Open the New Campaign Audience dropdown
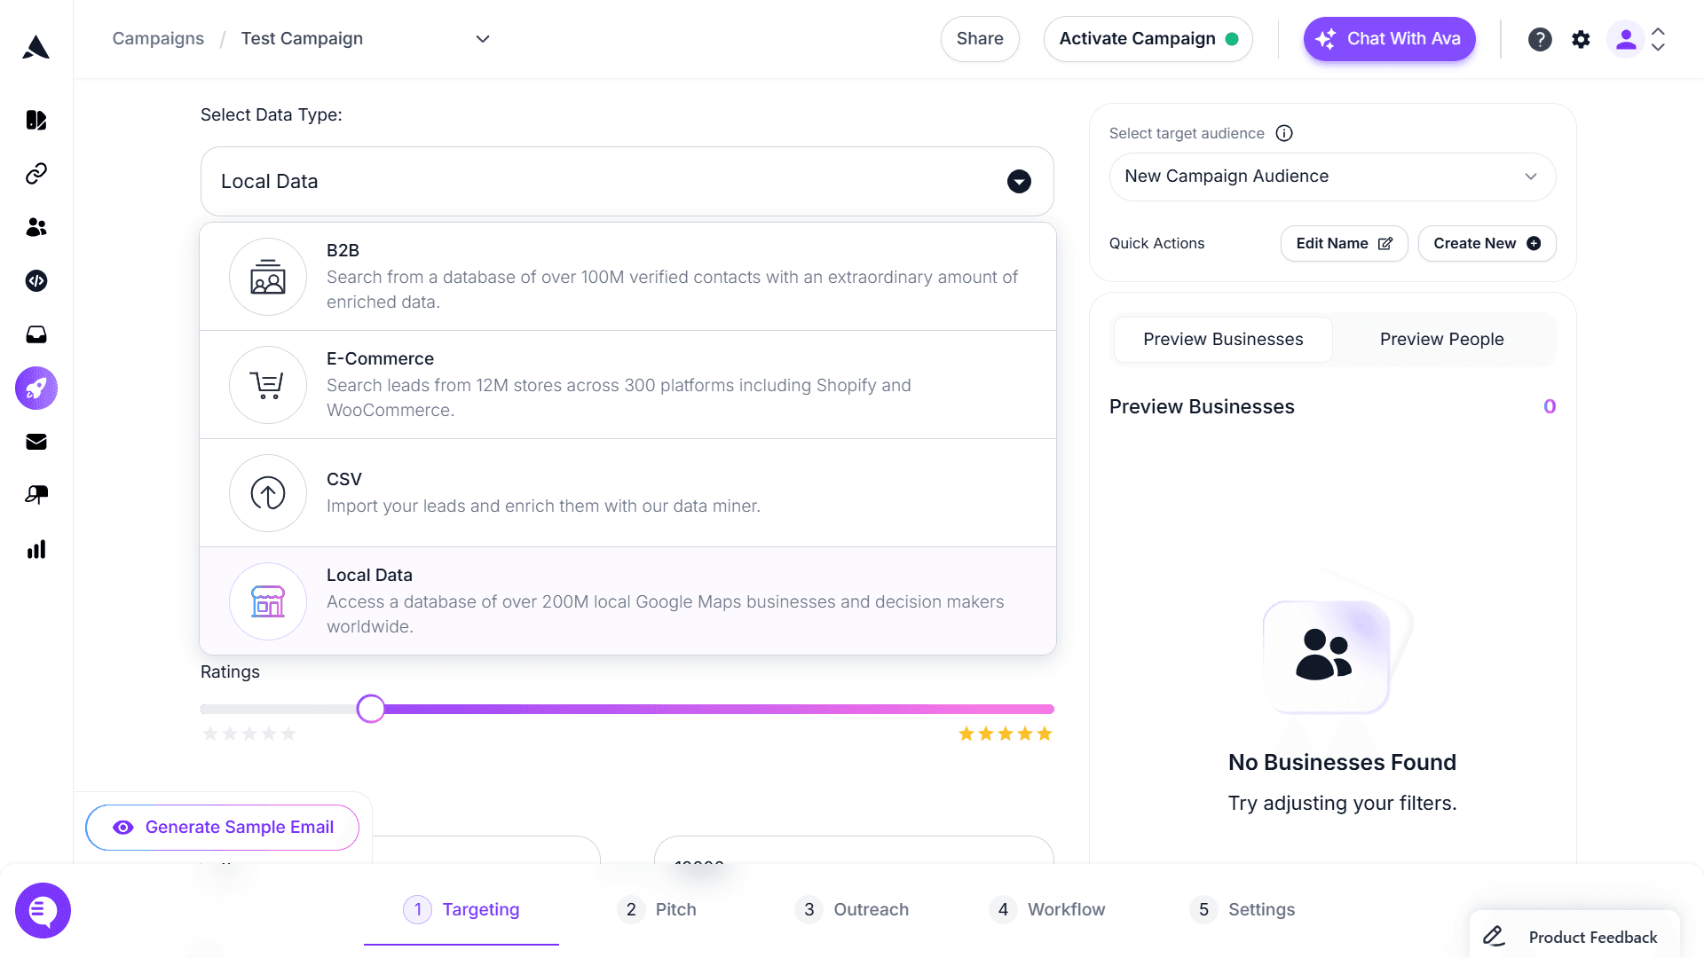 (x=1331, y=177)
